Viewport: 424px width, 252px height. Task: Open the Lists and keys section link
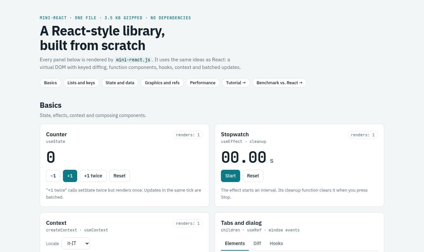click(81, 83)
